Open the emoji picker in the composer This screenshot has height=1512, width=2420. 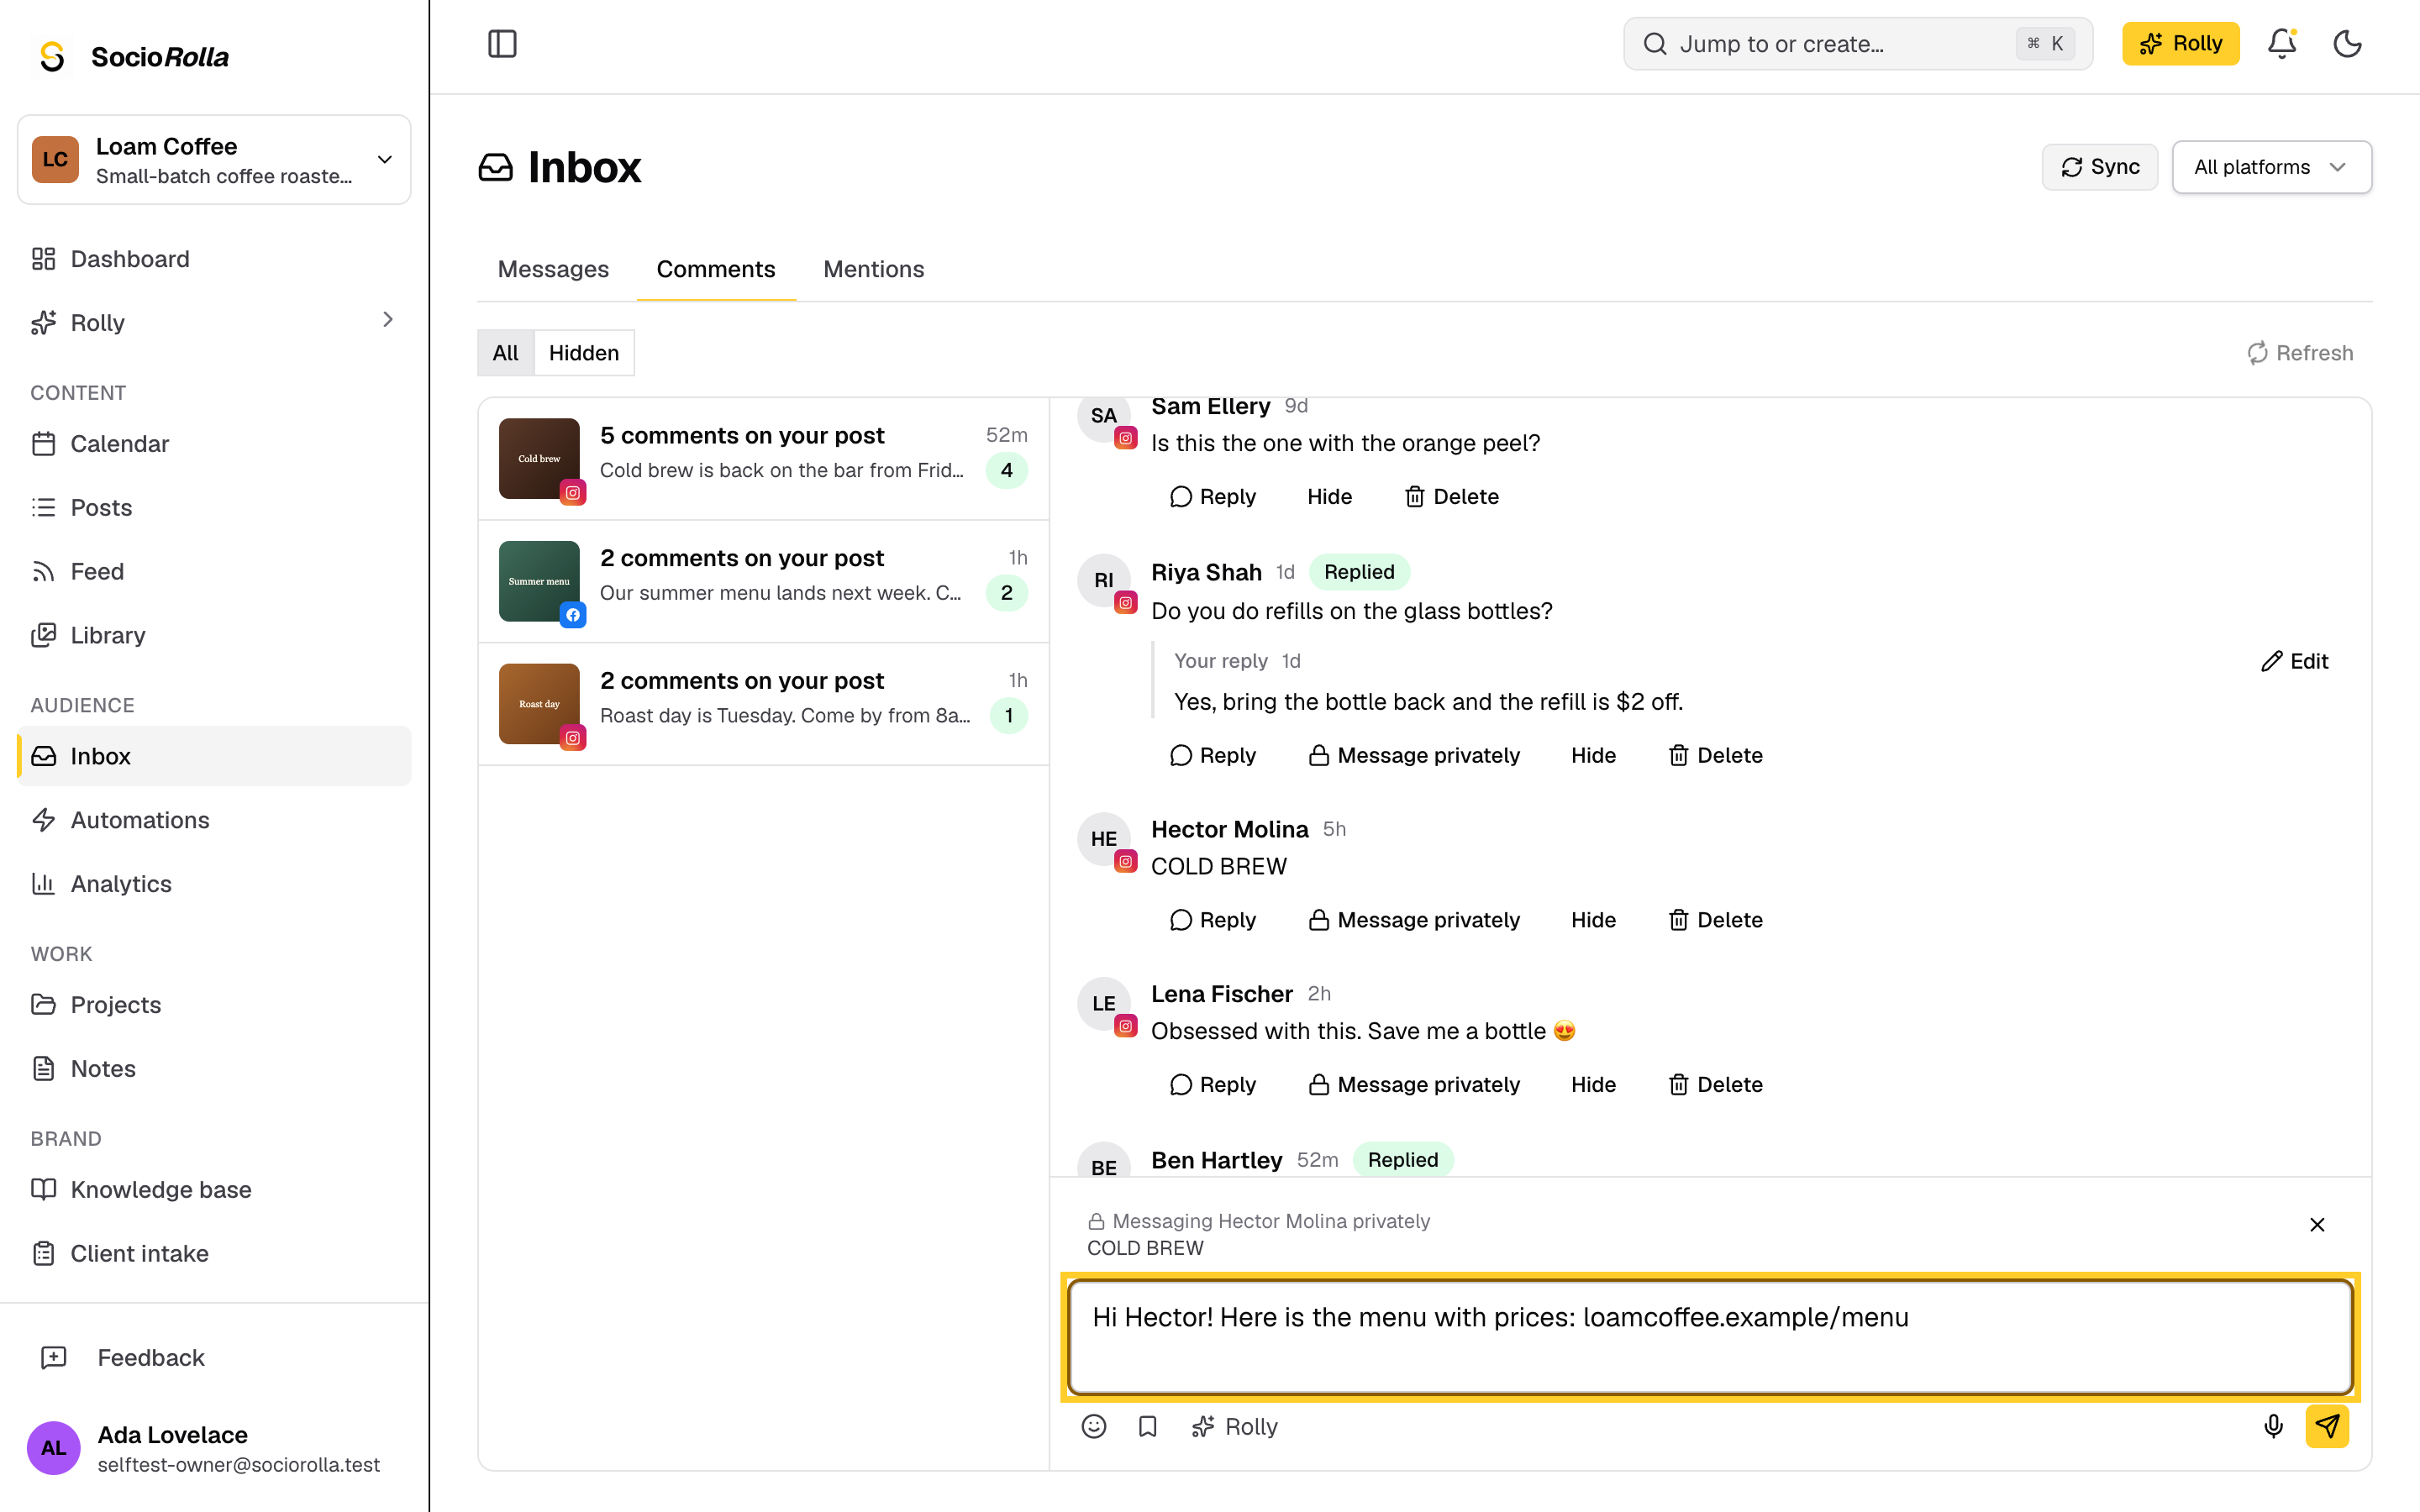[x=1094, y=1426]
